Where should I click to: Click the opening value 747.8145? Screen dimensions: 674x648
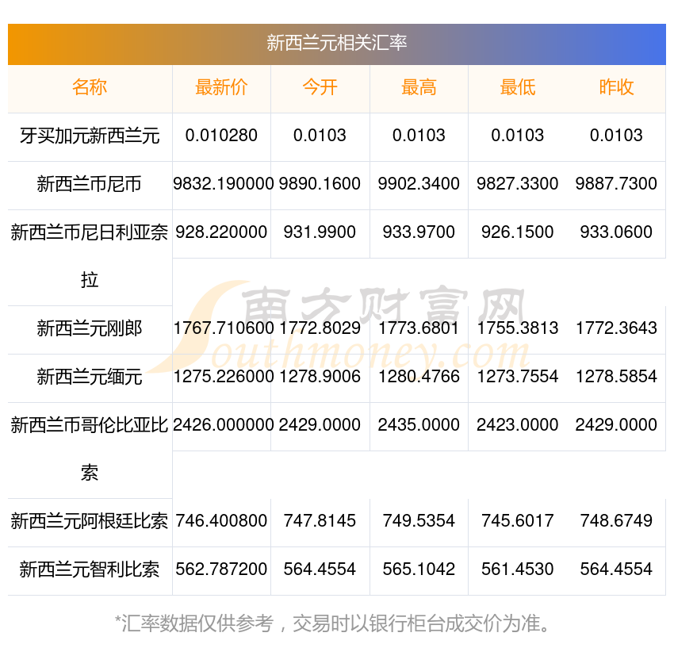(x=320, y=521)
